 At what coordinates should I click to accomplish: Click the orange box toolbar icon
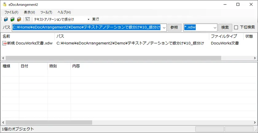[19, 19]
